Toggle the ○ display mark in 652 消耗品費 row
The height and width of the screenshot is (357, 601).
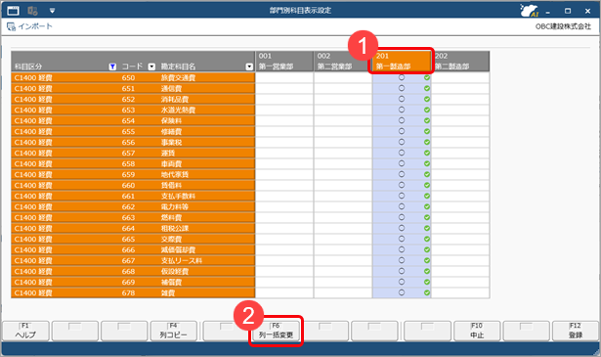pyautogui.click(x=402, y=99)
